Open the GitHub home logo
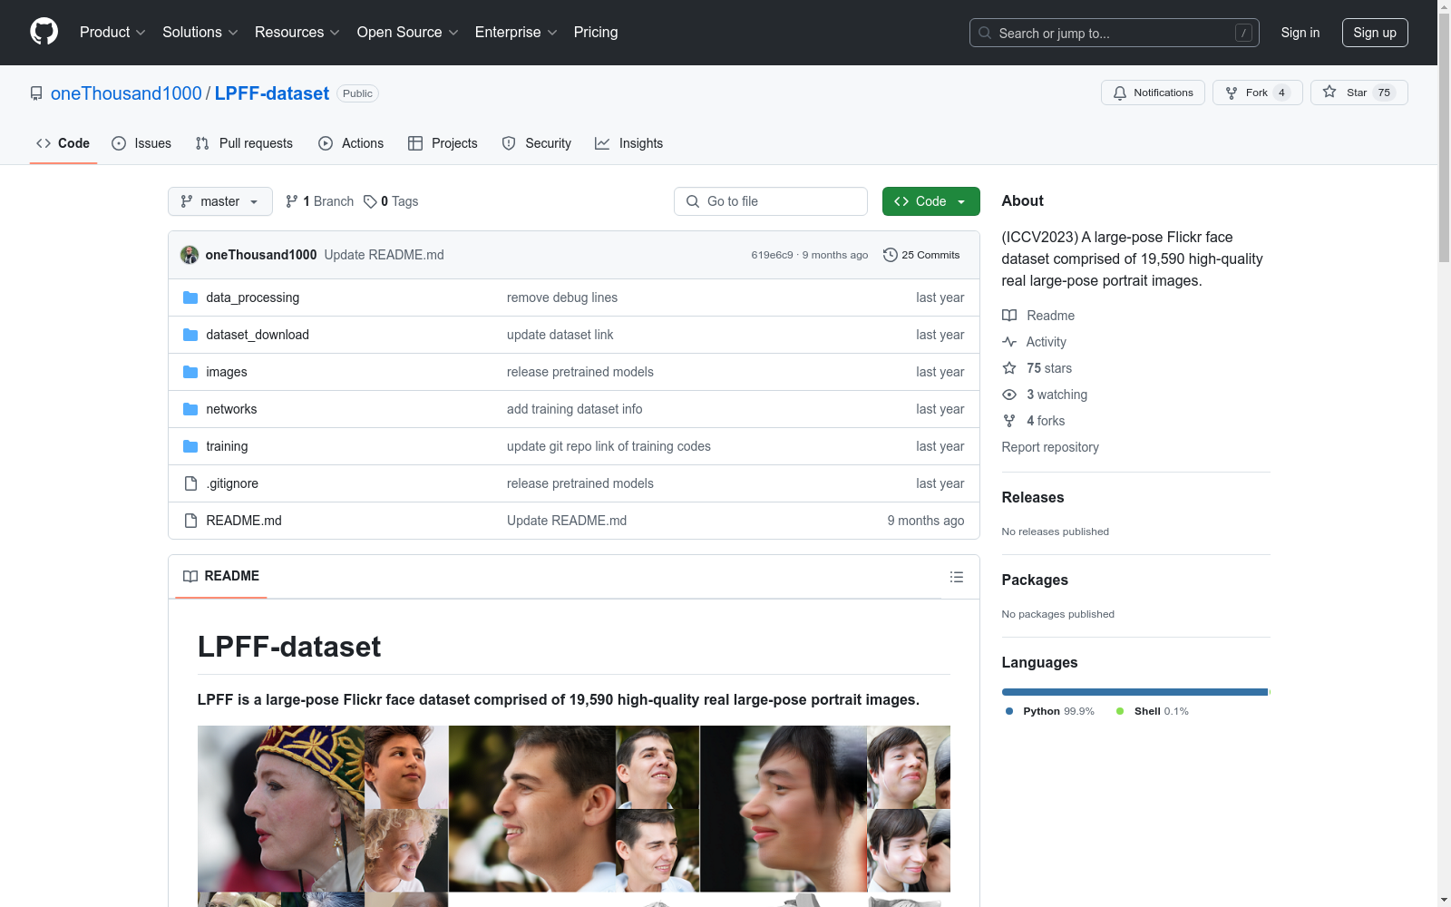Image resolution: width=1451 pixels, height=907 pixels. coord(44,32)
